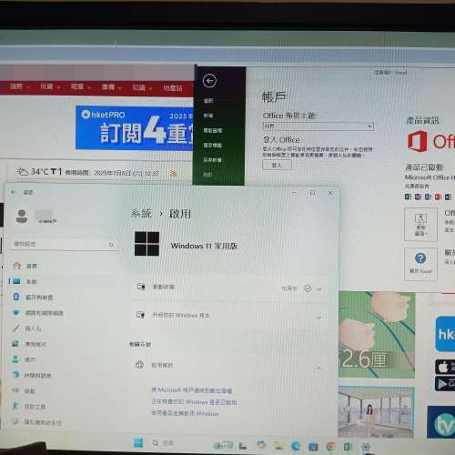Click the App Store download badge
The width and height of the screenshot is (455, 455).
pyautogui.click(x=445, y=367)
